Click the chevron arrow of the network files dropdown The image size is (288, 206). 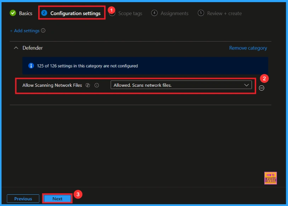(247, 85)
